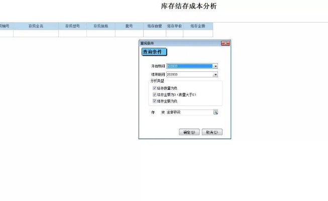Screen dimensions: 328x201
Task: Toggle 结存金额为负 checkbox
Action: point(155,101)
